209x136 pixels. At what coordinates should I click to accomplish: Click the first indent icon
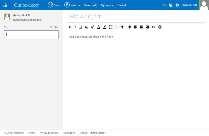click(x=123, y=27)
